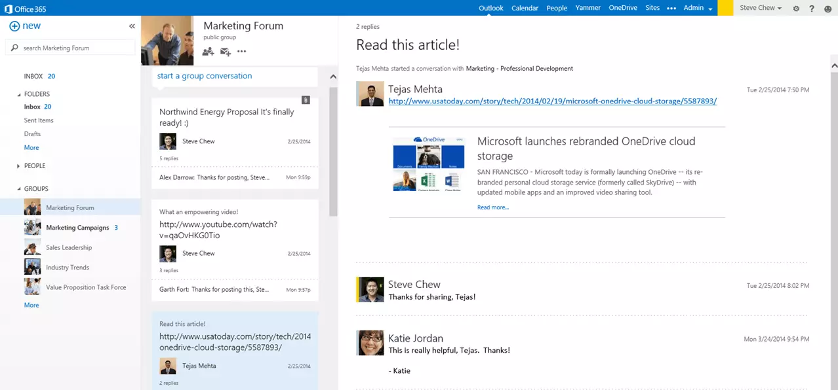Image resolution: width=838 pixels, height=390 pixels.
Task: Select Inbox under FOLDERS
Action: [x=32, y=107]
